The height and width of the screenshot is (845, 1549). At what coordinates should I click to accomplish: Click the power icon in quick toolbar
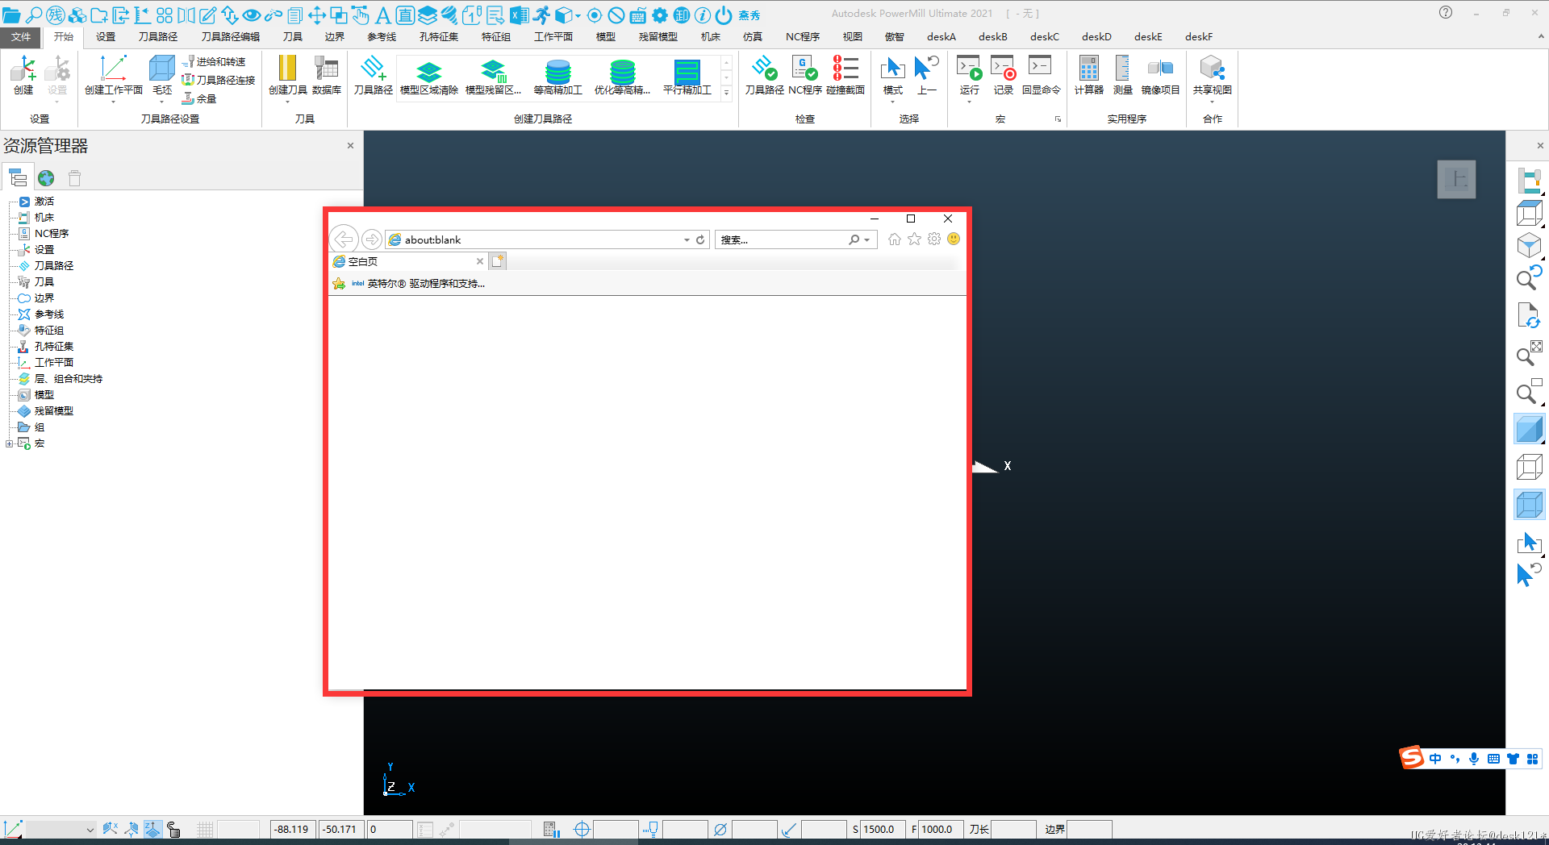tap(724, 15)
